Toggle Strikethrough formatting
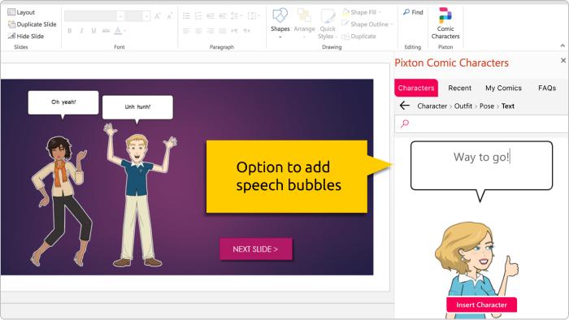This screenshot has height=320, width=569. 106,31
